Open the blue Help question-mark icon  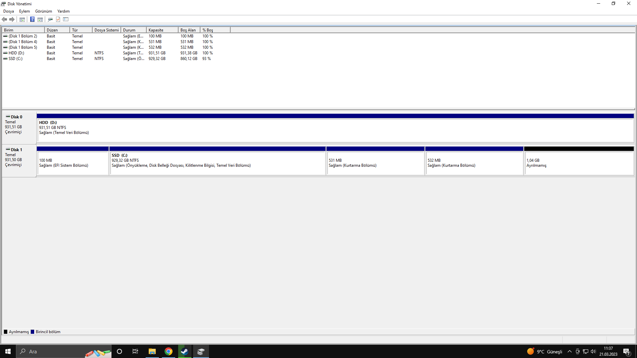[x=32, y=20]
